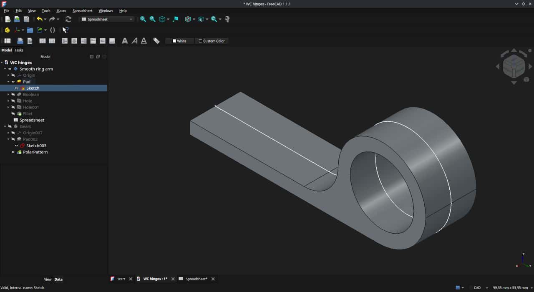Redo the last undone action
This screenshot has width=534, height=292.
coord(52,19)
